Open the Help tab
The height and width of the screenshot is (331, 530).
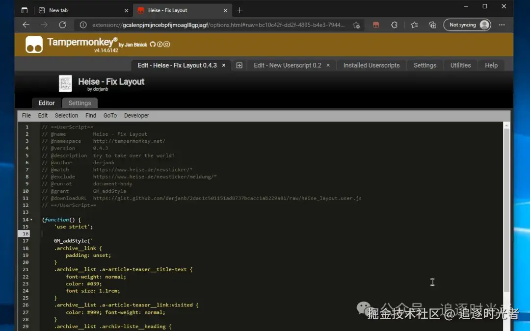click(x=491, y=66)
